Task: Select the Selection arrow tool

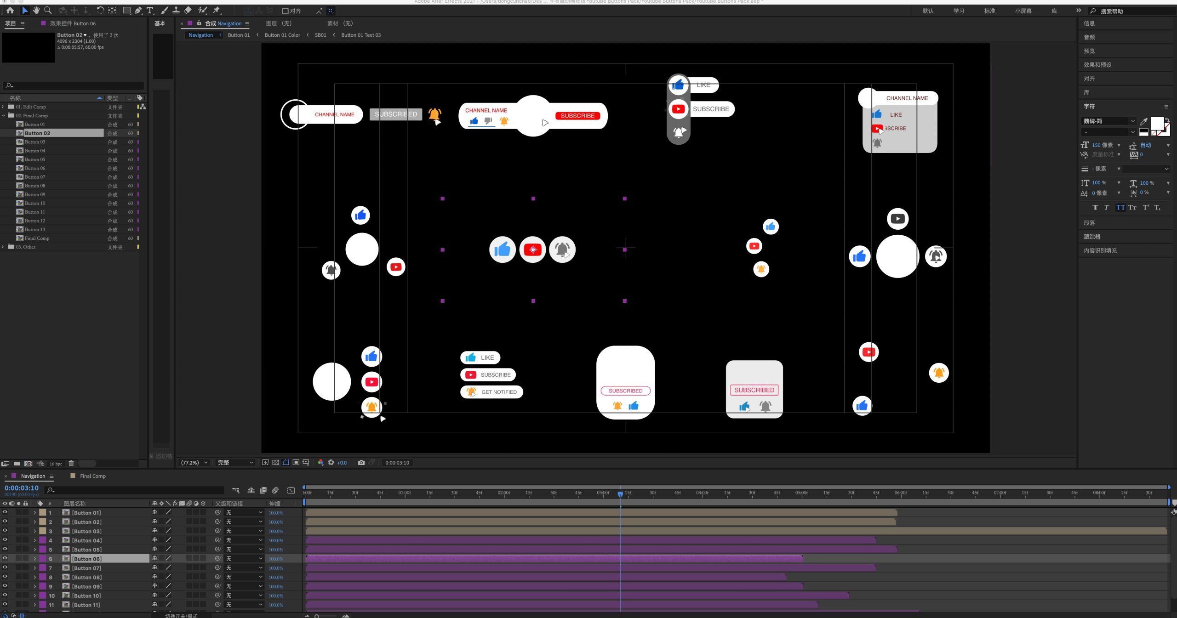Action: [25, 10]
